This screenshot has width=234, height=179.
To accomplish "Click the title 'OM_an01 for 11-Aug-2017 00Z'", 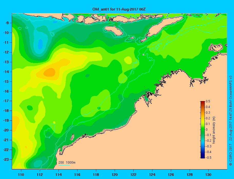I will tap(119, 9).
